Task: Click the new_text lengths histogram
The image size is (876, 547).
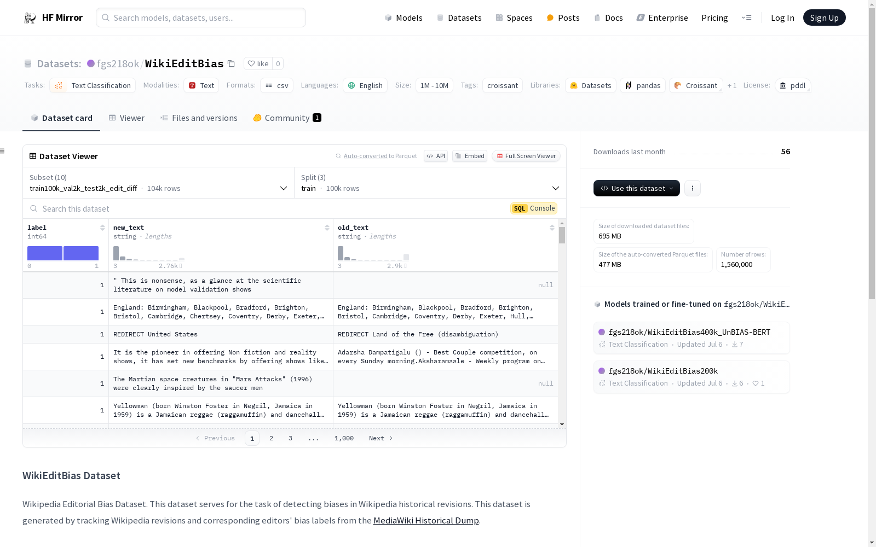Action: tap(149, 253)
